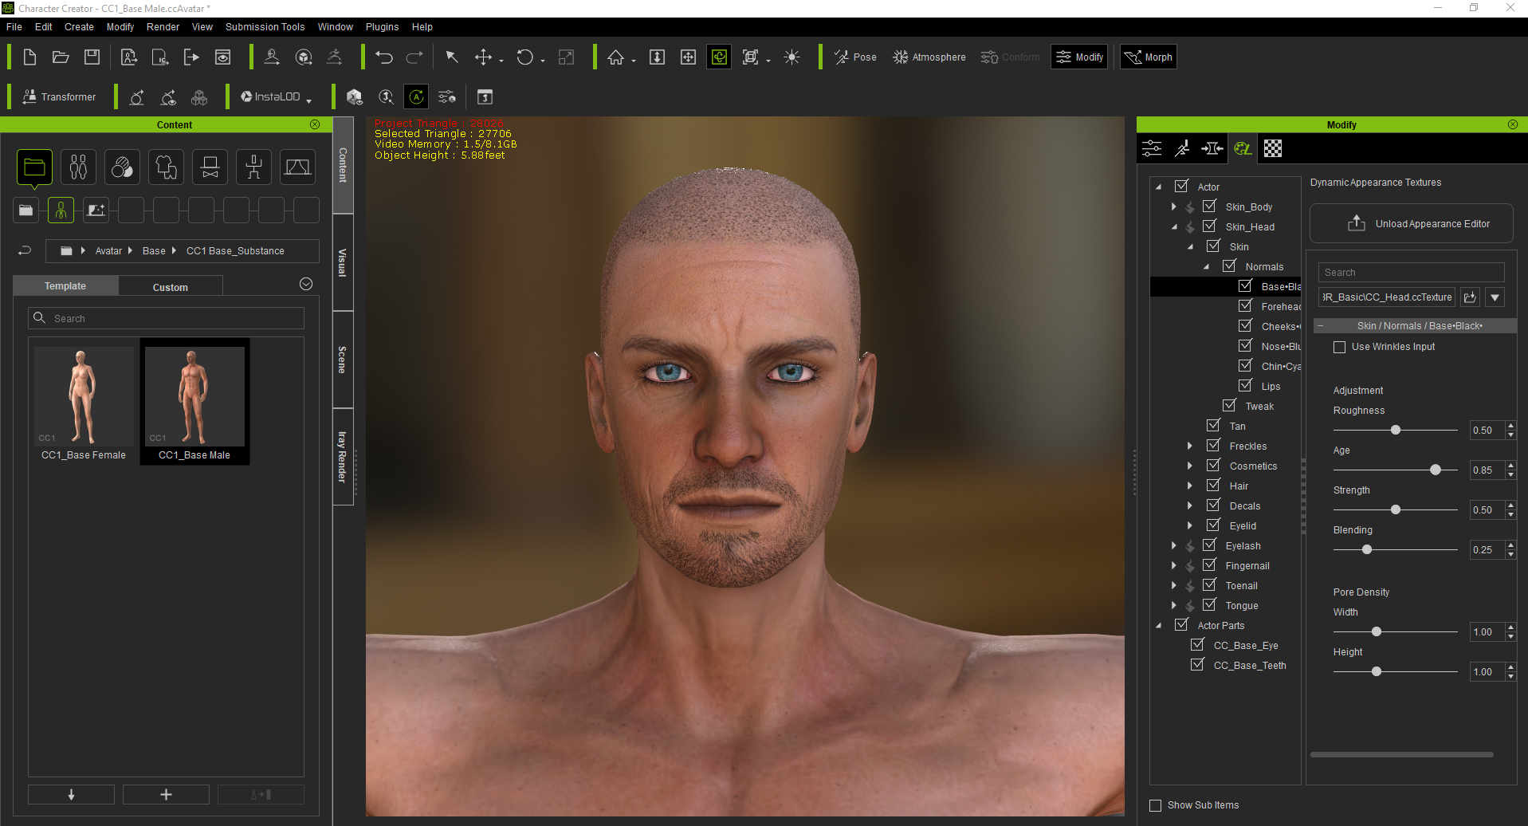This screenshot has width=1528, height=826.
Task: Select the Project folder icon in Content
Action: click(x=34, y=167)
